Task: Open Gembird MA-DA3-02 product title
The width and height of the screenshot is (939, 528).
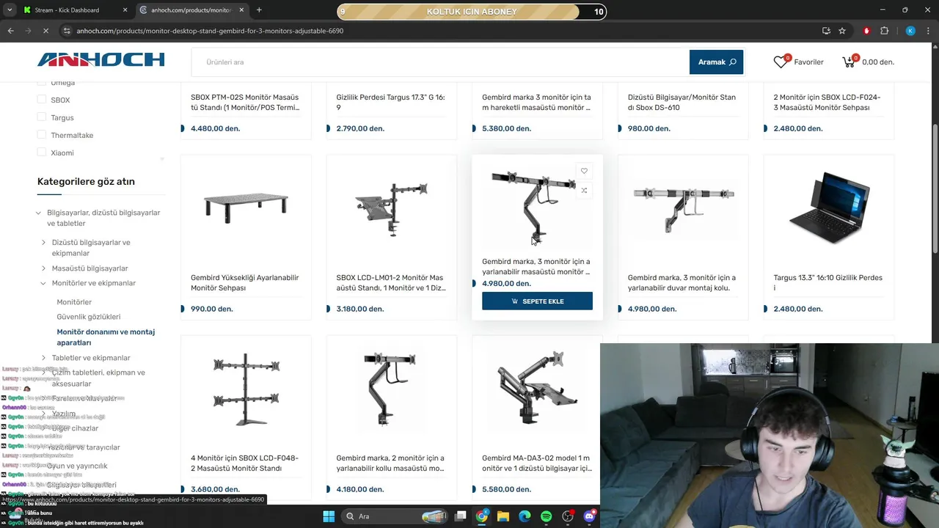Action: click(x=537, y=463)
